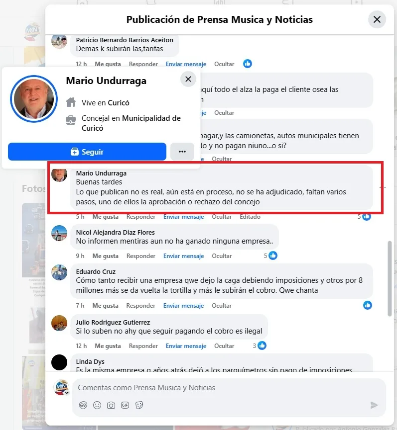
Task: Open options menu for Mario Undurraga's comment
Action: pyautogui.click(x=383, y=187)
